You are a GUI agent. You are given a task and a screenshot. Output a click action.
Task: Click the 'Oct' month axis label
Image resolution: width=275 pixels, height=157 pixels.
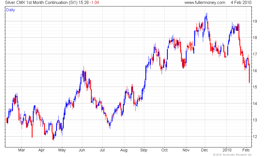pyautogui.click(x=164, y=150)
